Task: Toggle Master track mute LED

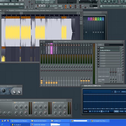Action: coord(42,65)
